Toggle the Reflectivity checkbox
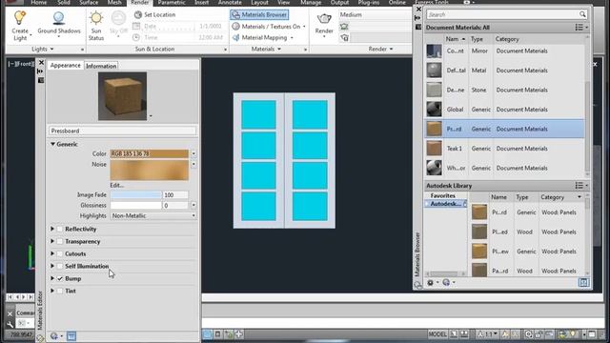This screenshot has width=610, height=343. tap(60, 229)
